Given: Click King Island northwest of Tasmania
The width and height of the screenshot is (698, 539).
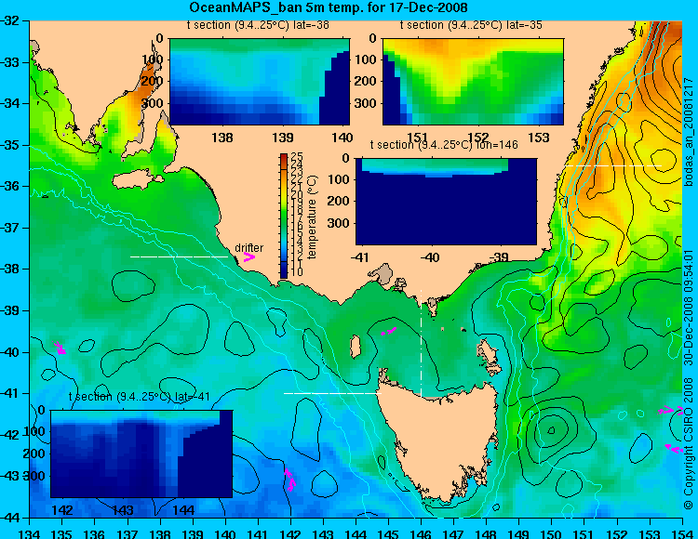Looking at the screenshot, I should click(x=356, y=347).
